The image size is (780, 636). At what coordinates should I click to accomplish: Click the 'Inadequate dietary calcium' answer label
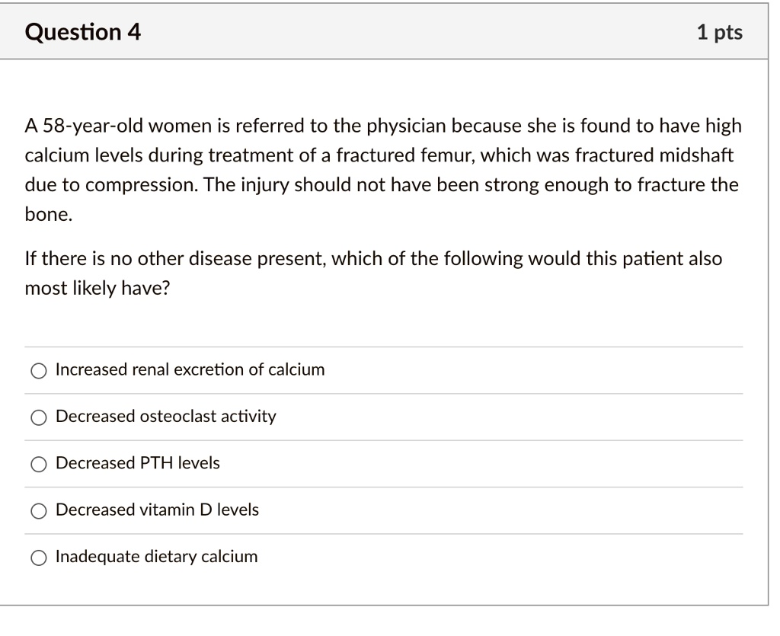point(157,557)
